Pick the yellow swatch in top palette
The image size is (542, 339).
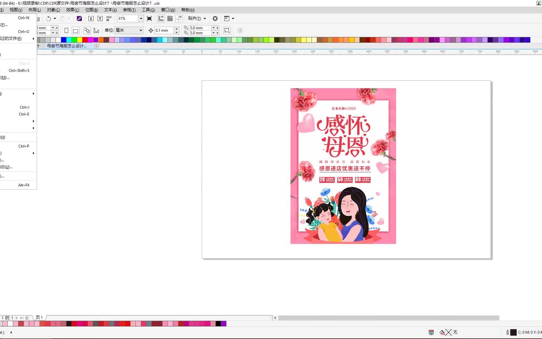pos(80,40)
